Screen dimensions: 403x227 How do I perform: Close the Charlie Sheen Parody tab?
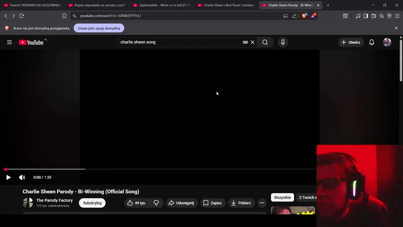pos(318,5)
